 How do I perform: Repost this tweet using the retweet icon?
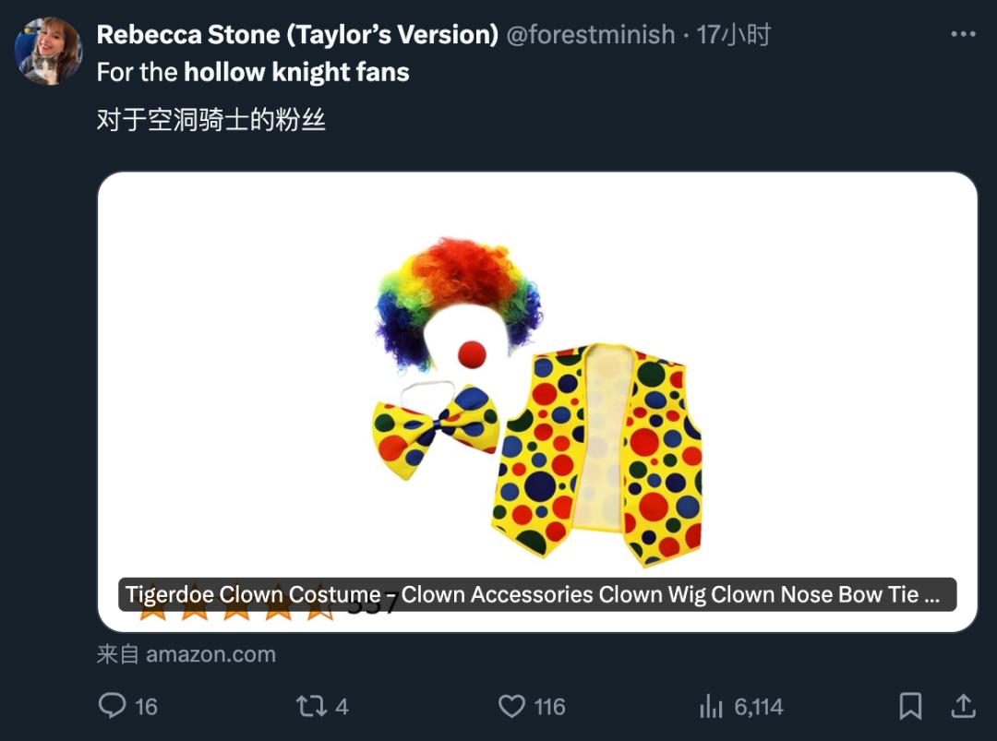pos(309,707)
